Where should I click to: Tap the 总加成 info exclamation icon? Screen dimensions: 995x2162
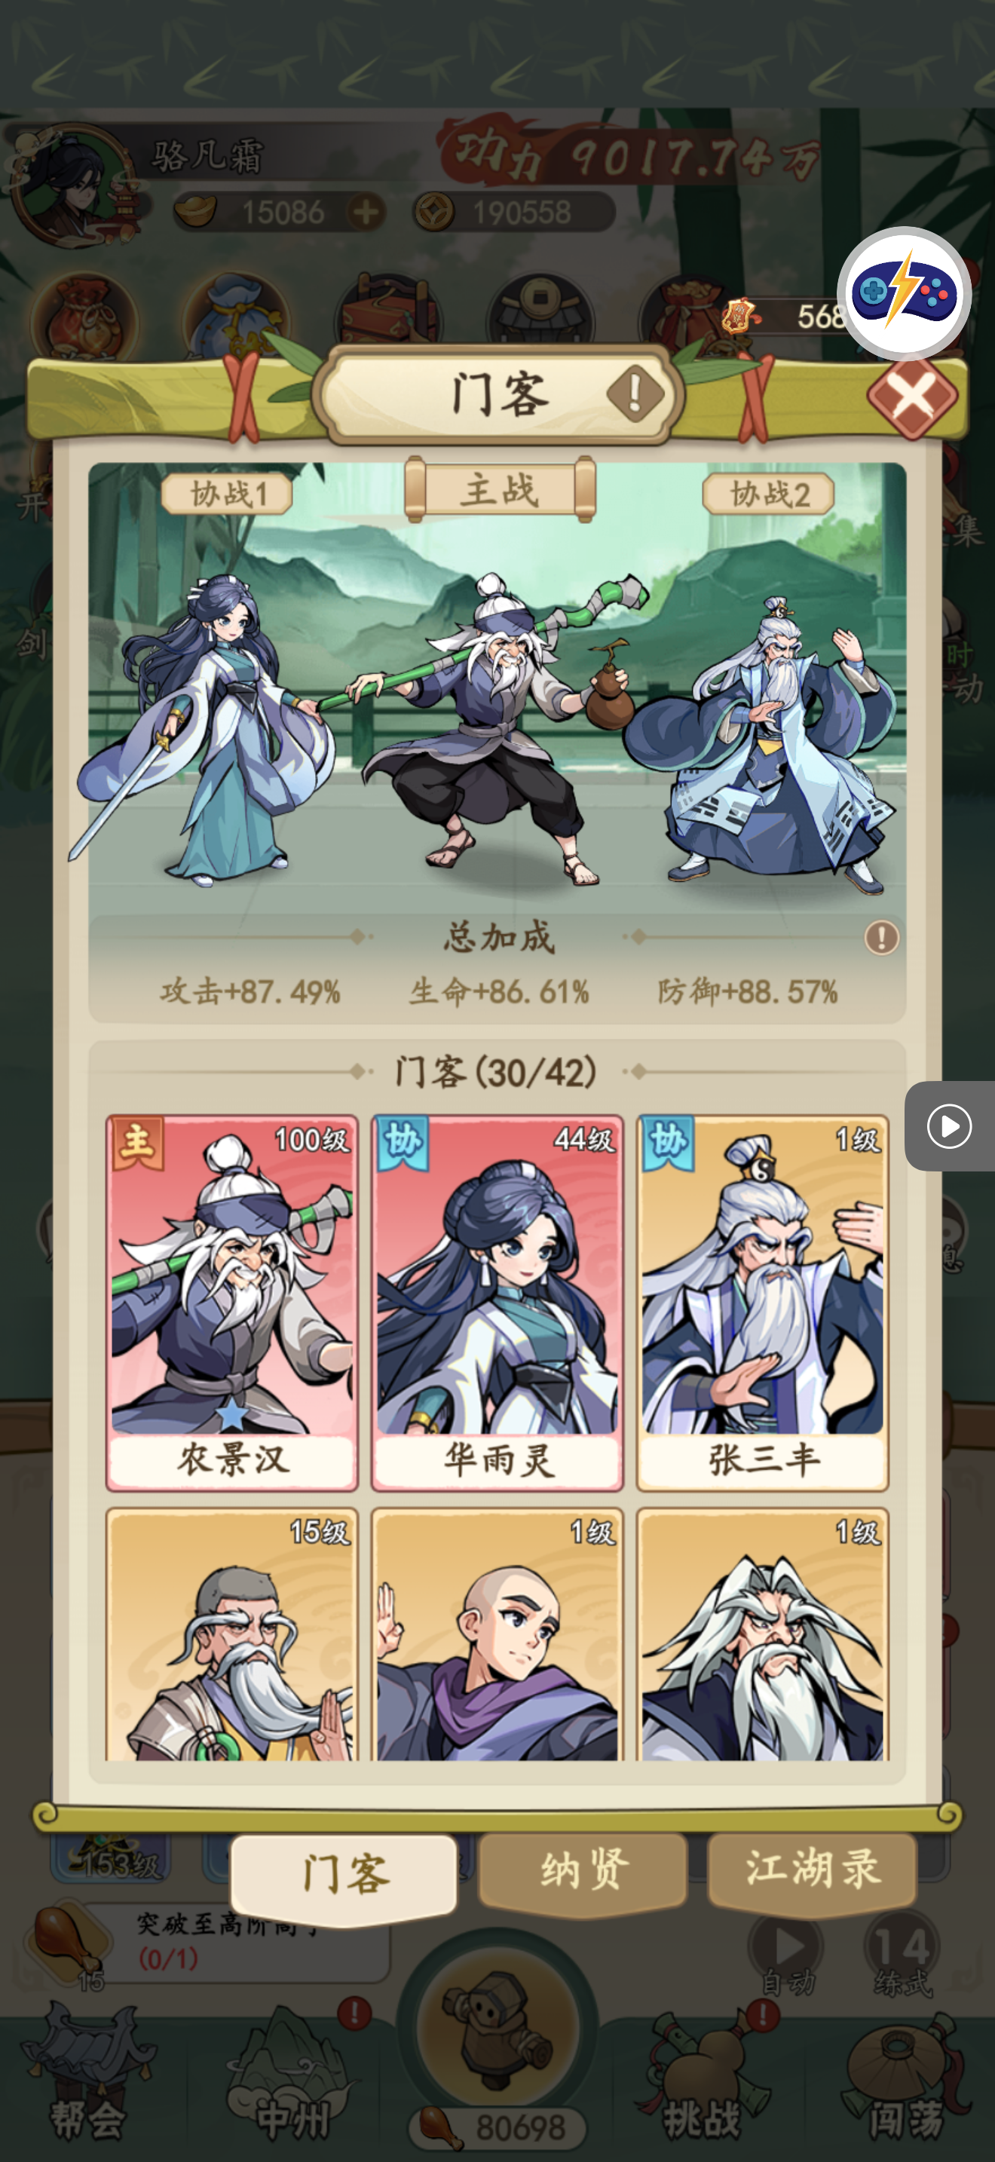pyautogui.click(x=881, y=937)
